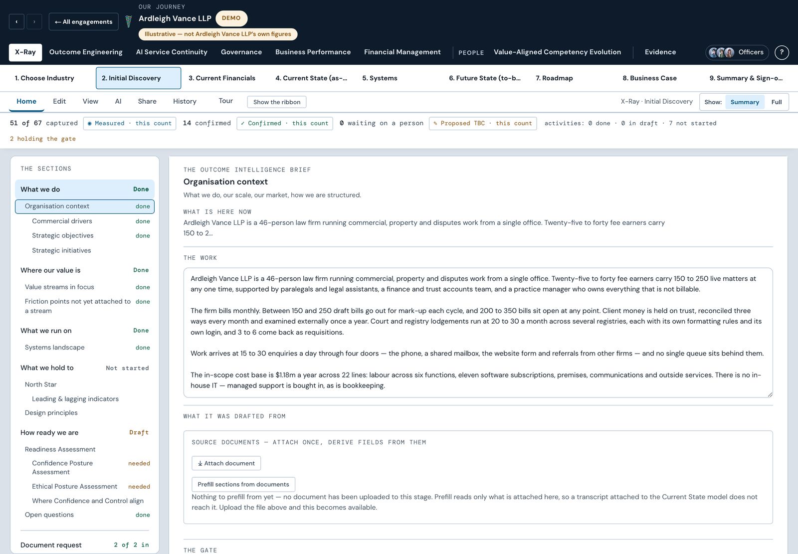The width and height of the screenshot is (798, 554).
Task: Toggle the Confirmed this count filter
Action: (285, 123)
